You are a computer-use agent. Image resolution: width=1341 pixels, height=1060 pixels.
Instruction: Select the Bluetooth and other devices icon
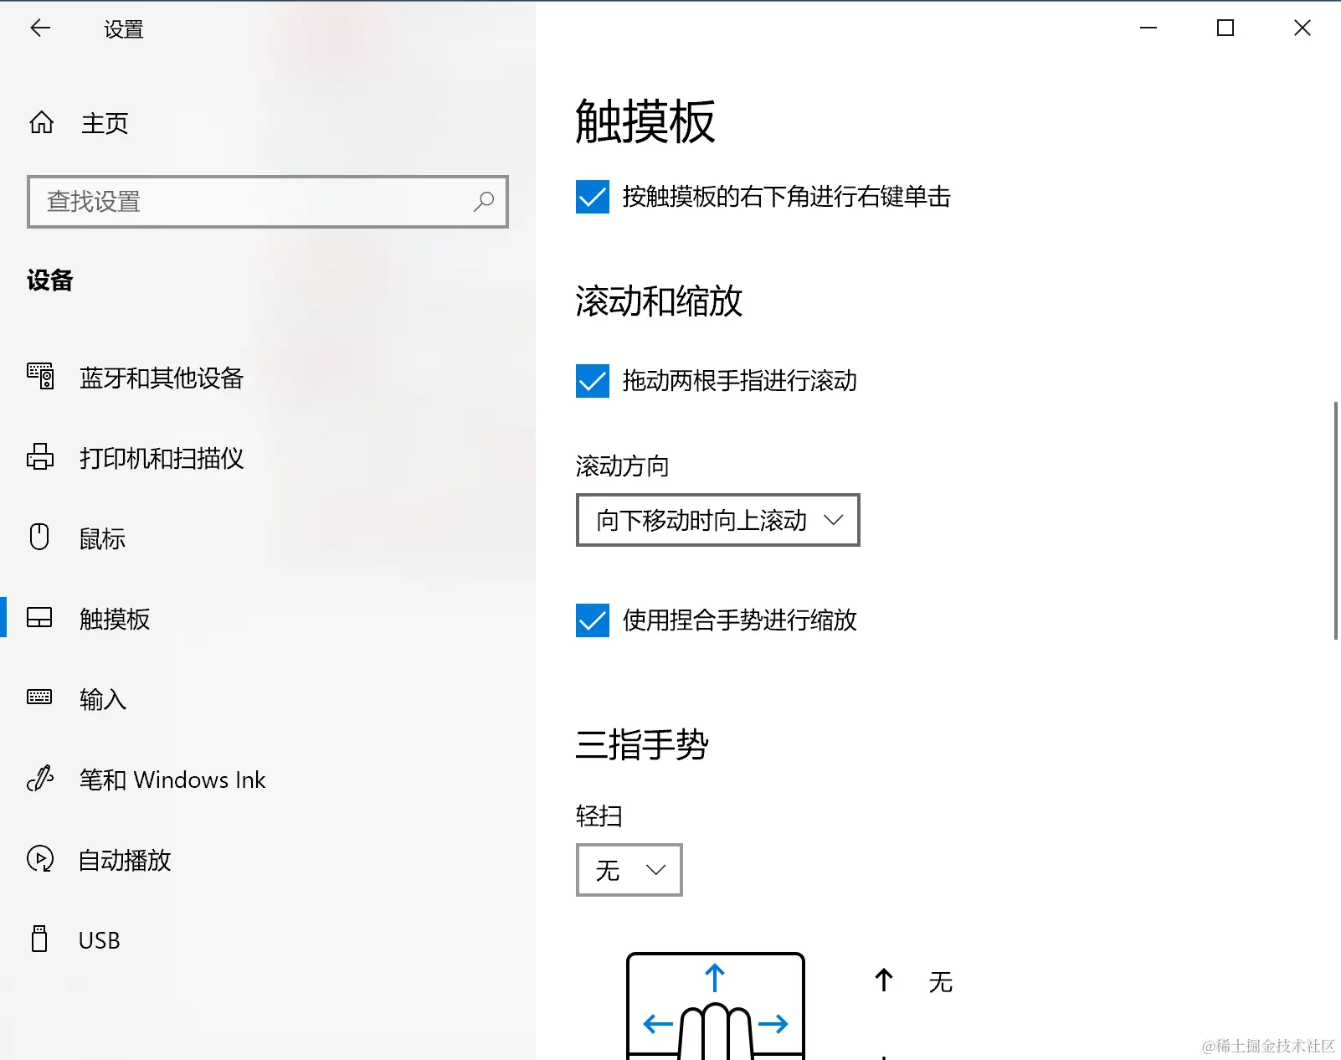(39, 378)
